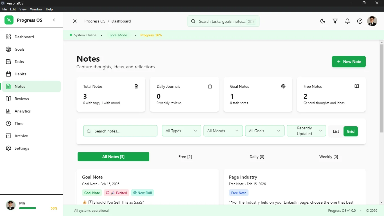Open the All Moods dropdown
This screenshot has width=384, height=216.
tap(223, 131)
